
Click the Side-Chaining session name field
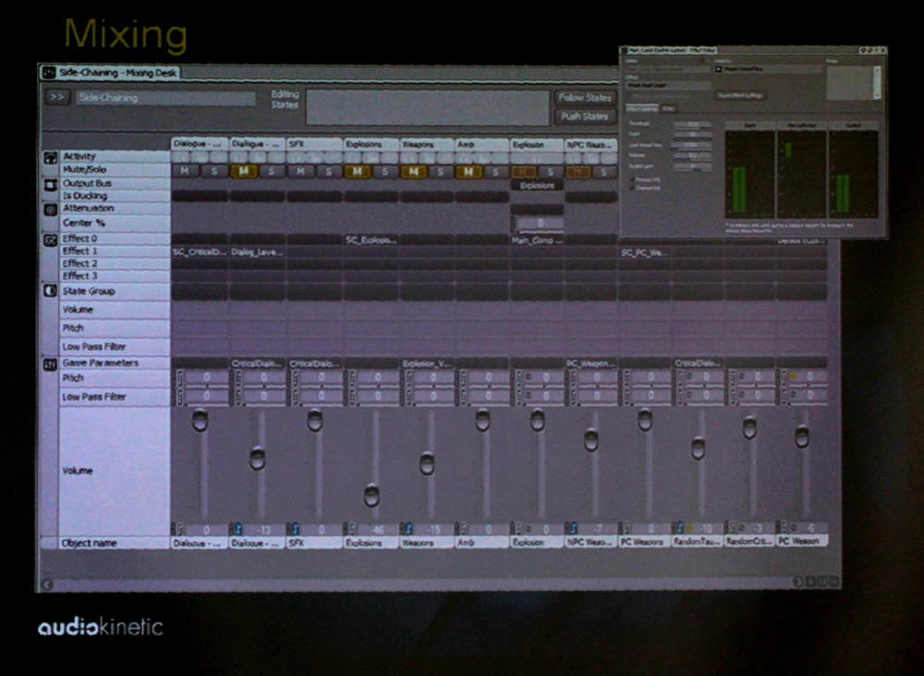click(164, 98)
